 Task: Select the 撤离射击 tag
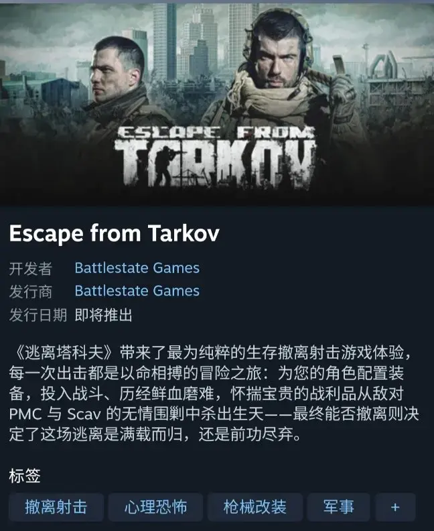tap(56, 507)
